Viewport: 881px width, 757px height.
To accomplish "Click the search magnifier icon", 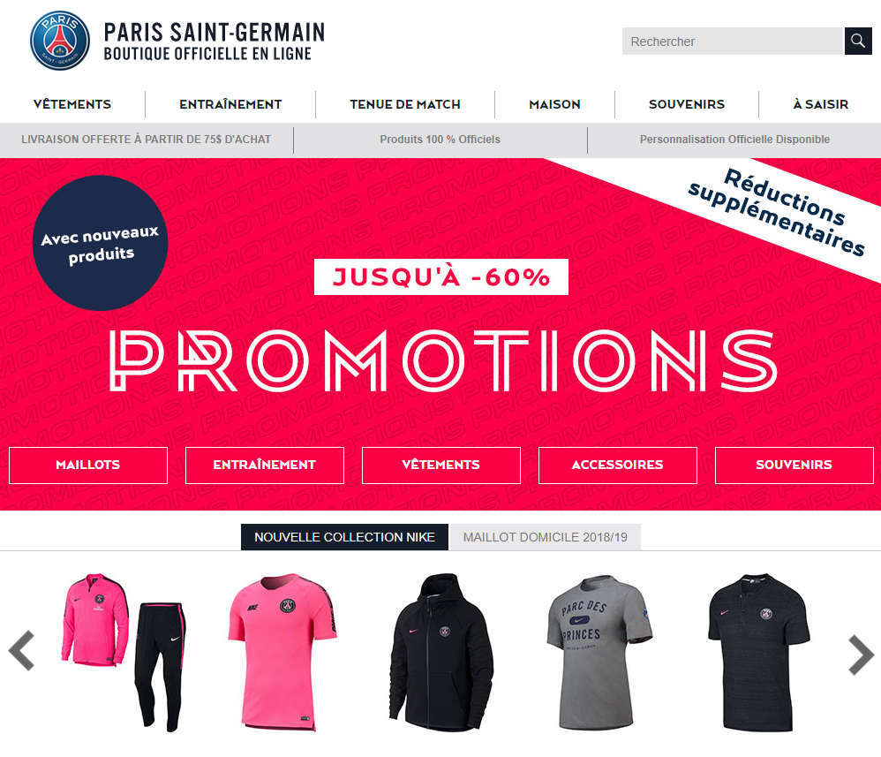I will [858, 41].
